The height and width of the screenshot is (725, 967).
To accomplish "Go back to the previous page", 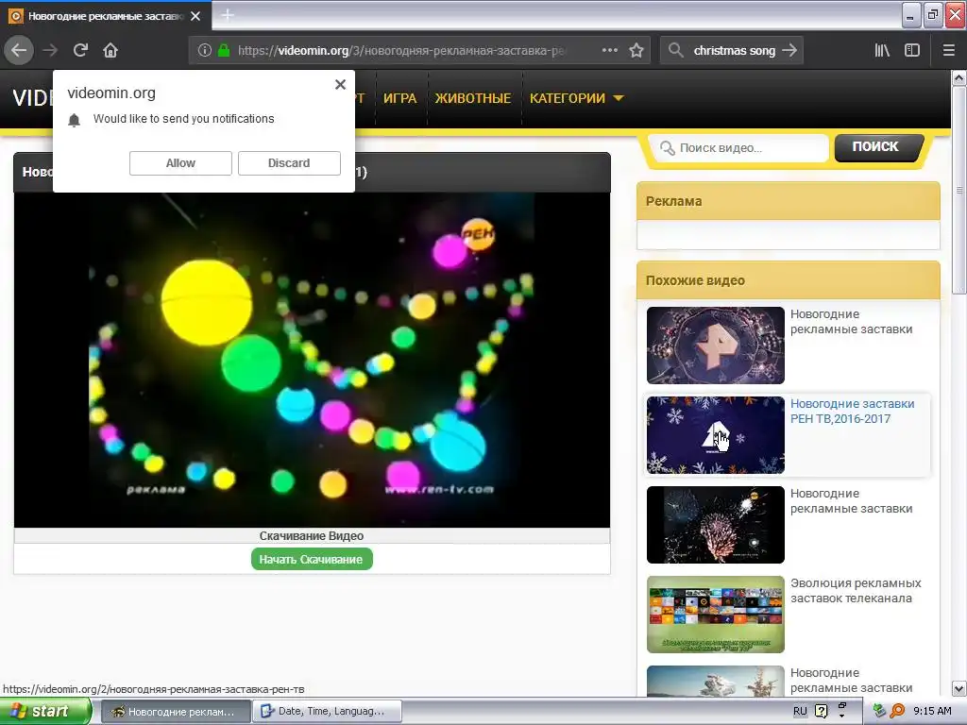I will coord(19,50).
